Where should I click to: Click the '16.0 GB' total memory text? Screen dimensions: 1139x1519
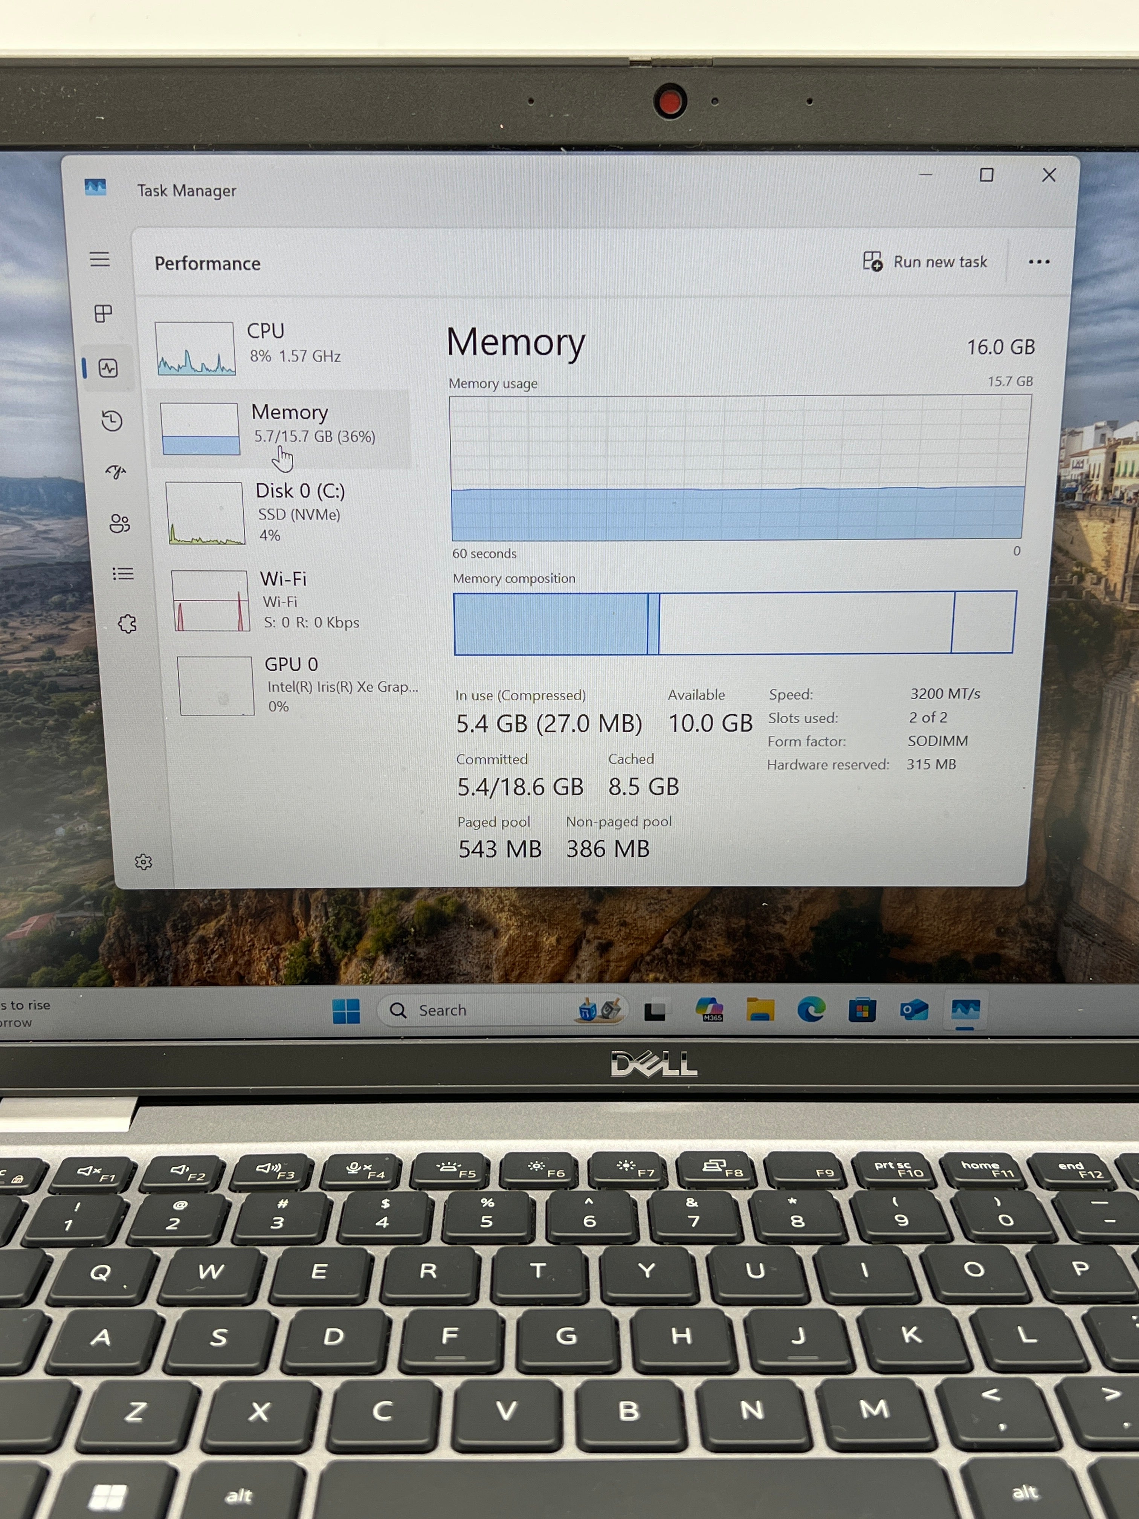click(x=1000, y=347)
